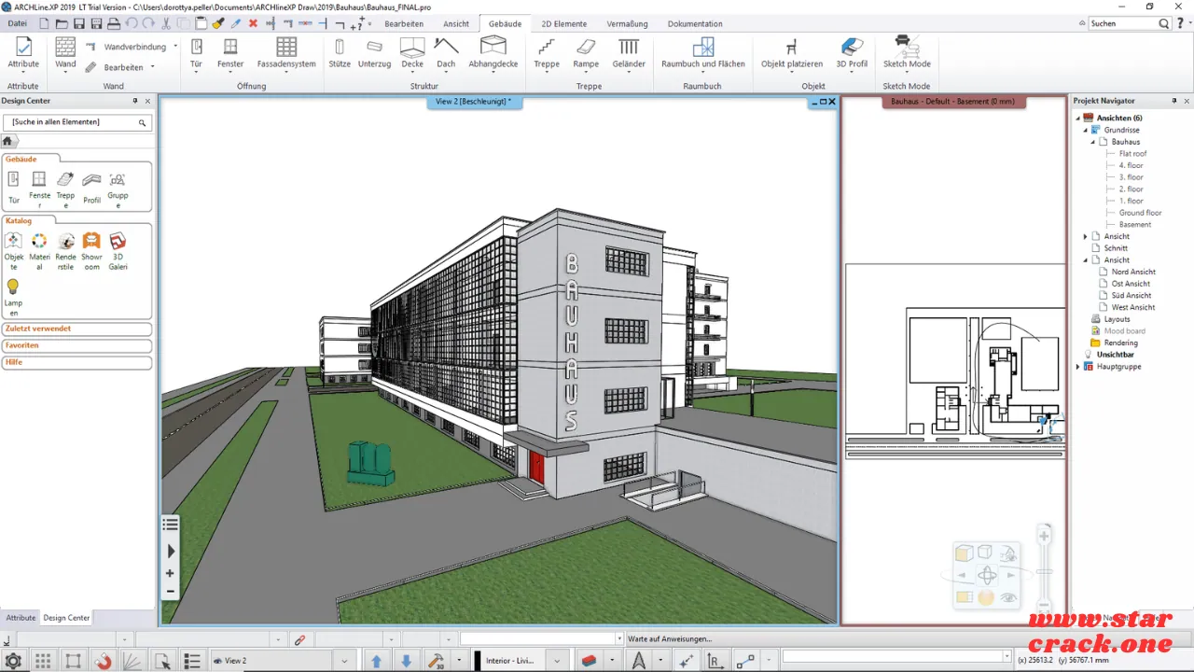Expand the Zuletzt verwendet section
The height and width of the screenshot is (672, 1194).
pyautogui.click(x=76, y=329)
